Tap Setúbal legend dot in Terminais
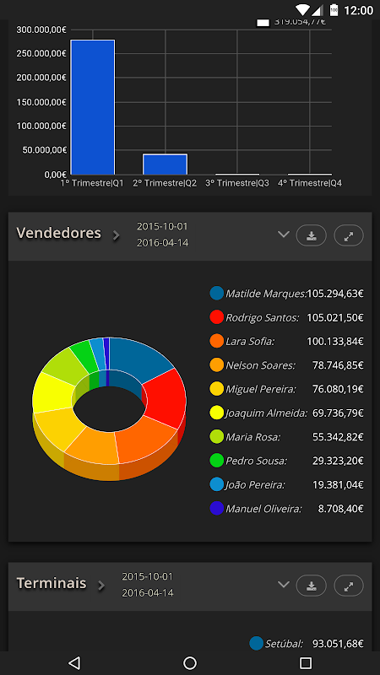 [x=256, y=644]
